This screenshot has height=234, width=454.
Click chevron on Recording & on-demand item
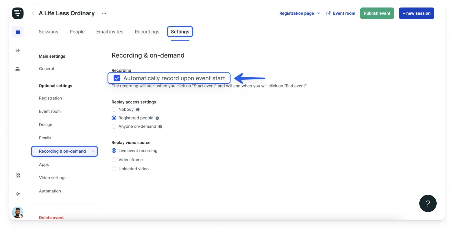[93, 151]
